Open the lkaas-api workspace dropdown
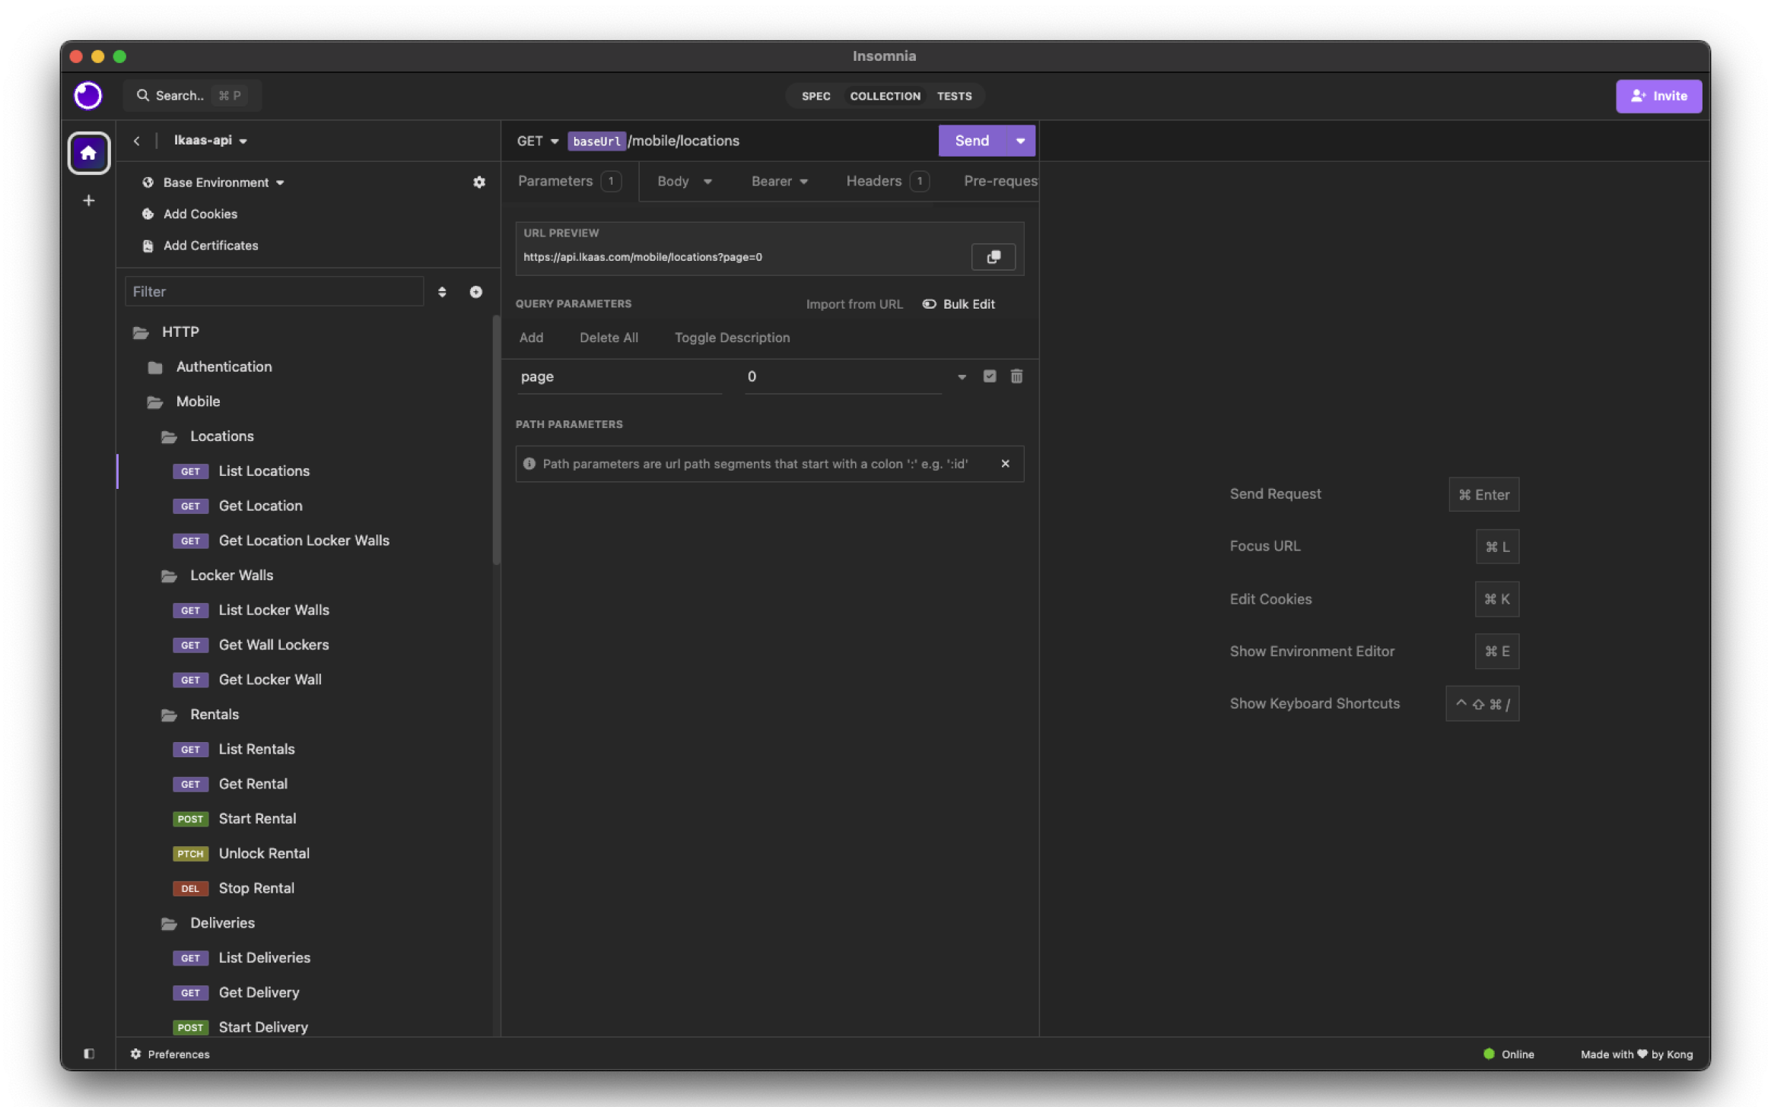The image size is (1771, 1107). click(210, 141)
